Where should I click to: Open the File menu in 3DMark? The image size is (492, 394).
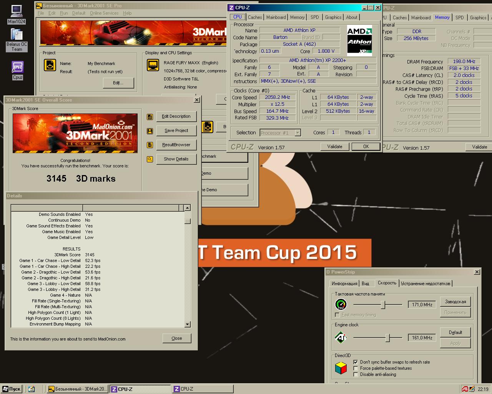41,13
